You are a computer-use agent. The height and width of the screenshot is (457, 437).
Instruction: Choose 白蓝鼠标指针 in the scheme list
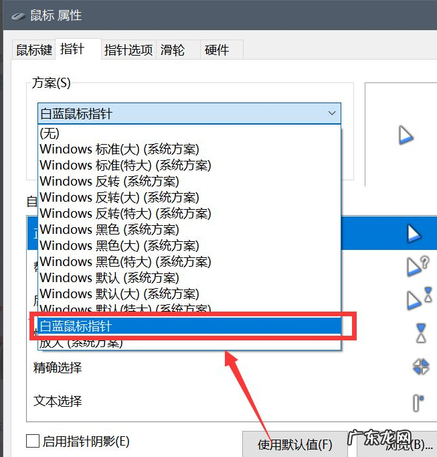189,326
